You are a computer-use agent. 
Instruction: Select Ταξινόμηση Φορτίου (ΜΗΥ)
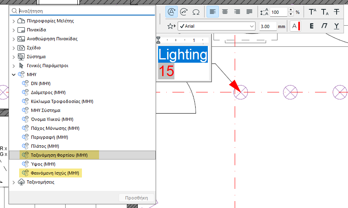[x=82, y=155]
